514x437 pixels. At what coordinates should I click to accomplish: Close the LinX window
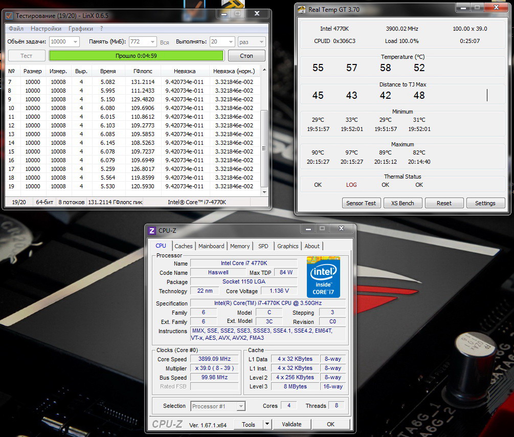pyautogui.click(x=257, y=13)
